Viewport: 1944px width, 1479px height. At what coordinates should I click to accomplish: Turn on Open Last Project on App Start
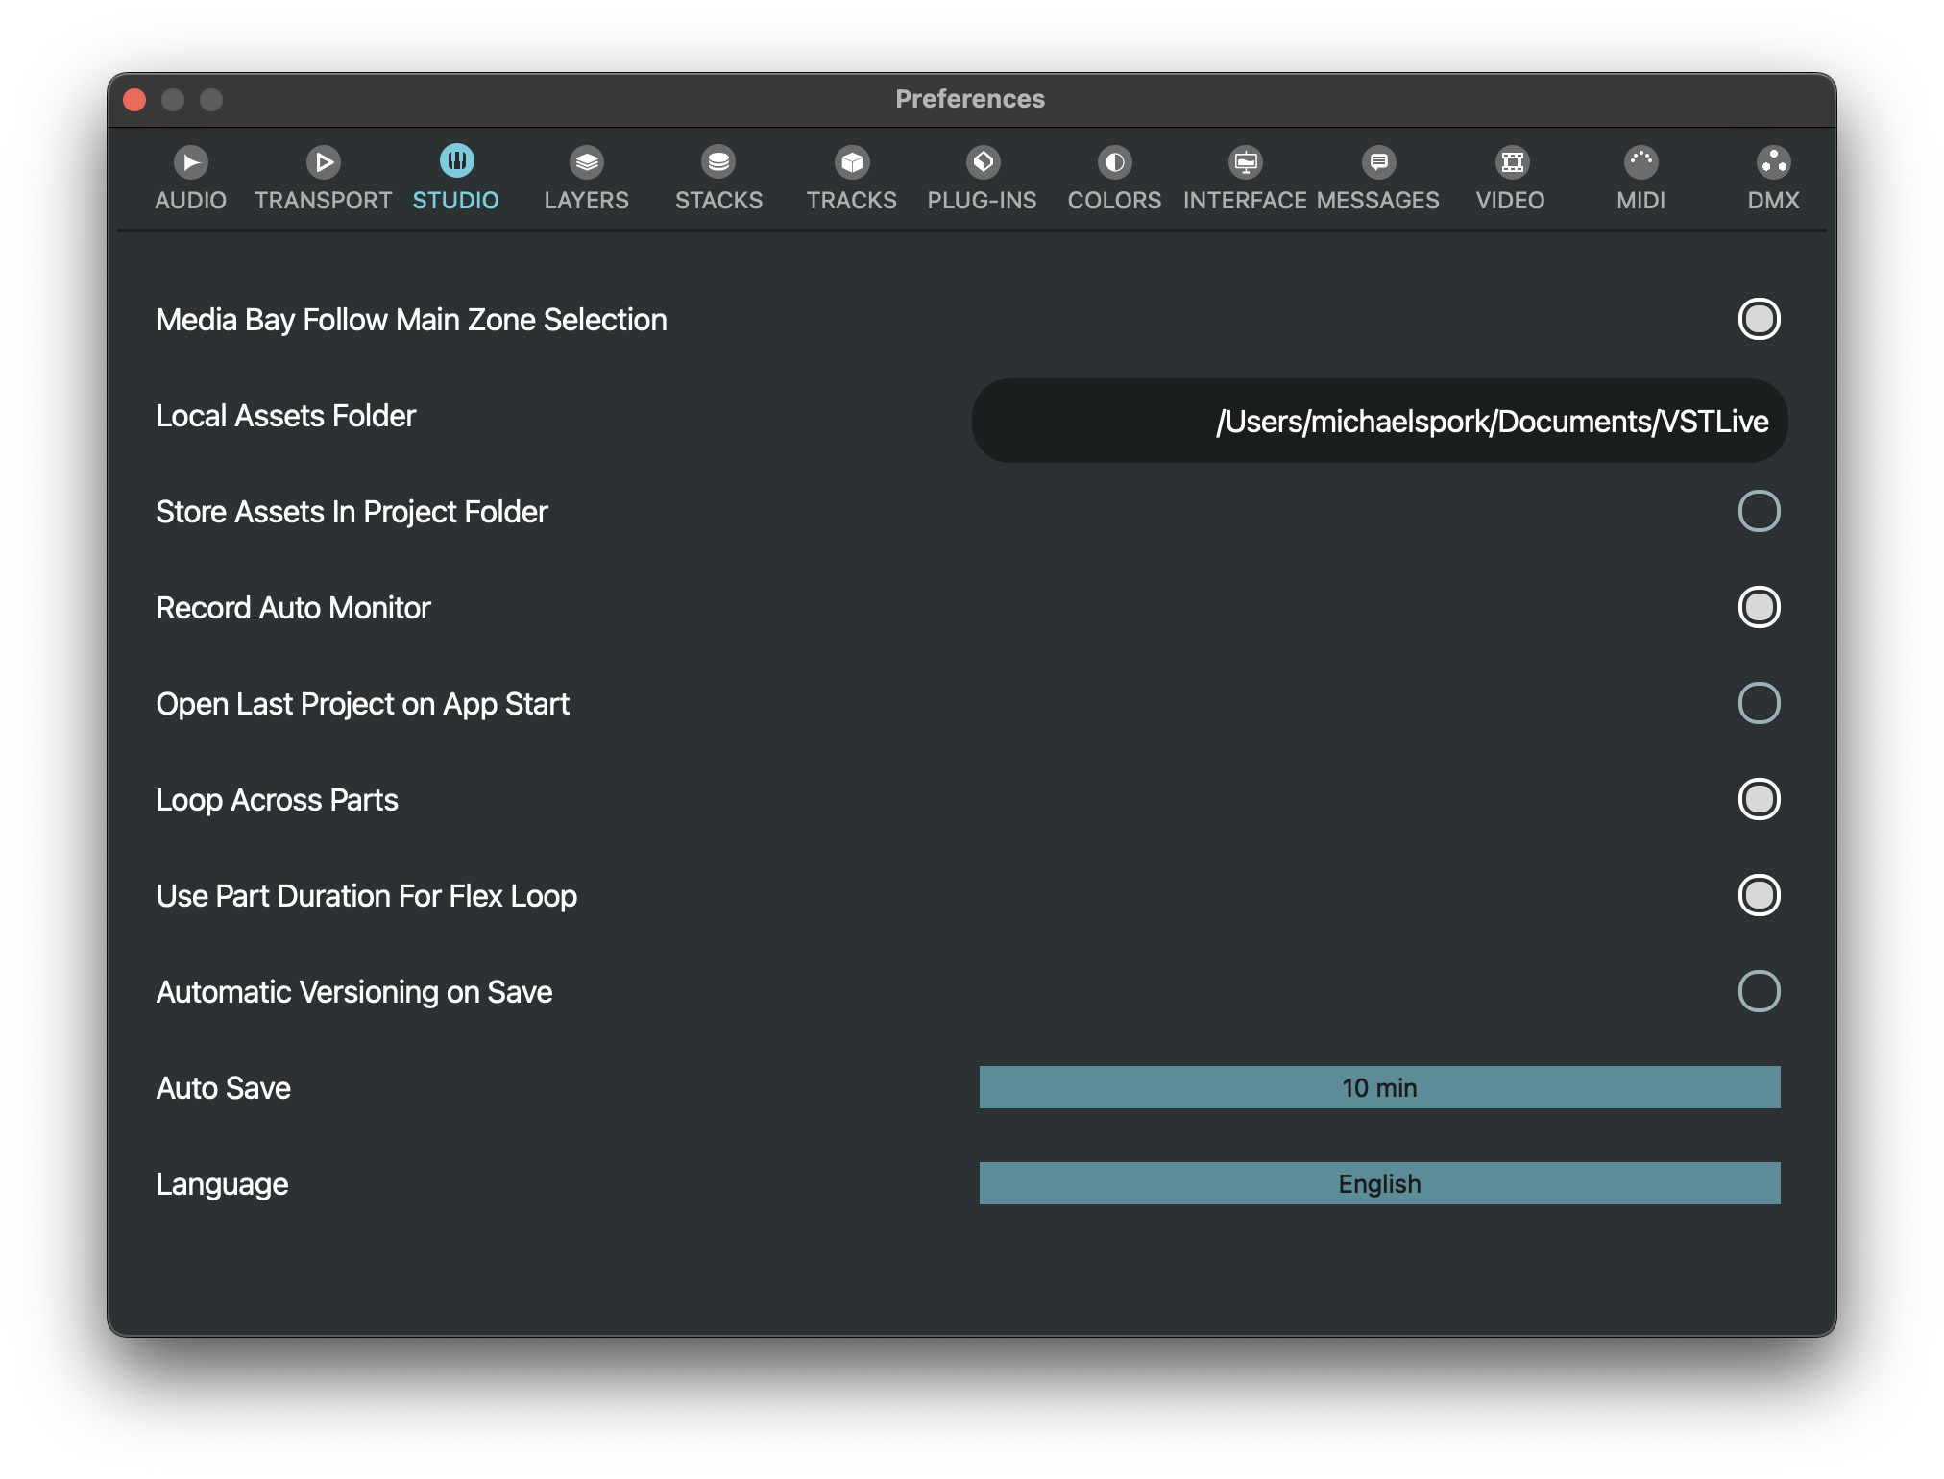(x=1759, y=704)
